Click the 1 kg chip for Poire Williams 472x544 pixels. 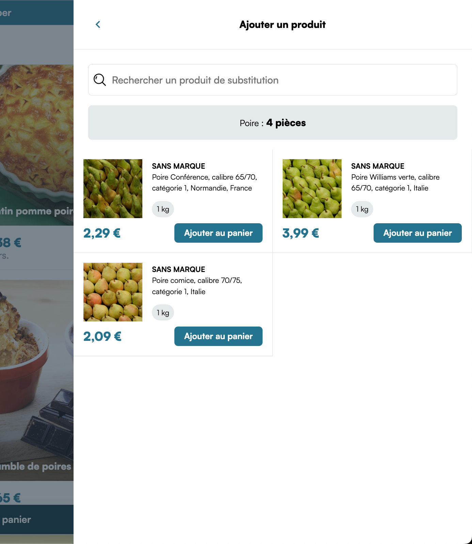362,209
